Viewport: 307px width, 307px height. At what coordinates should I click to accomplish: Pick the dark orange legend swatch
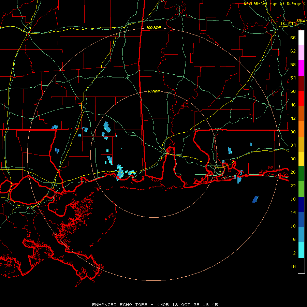pos(301,113)
